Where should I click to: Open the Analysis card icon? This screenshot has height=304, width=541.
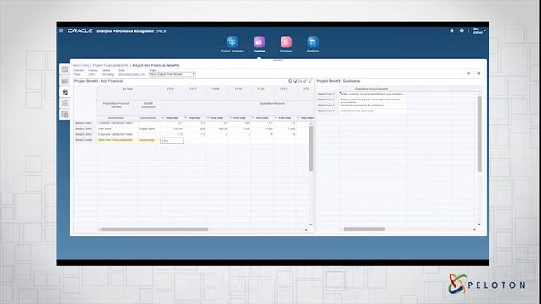[x=313, y=42]
